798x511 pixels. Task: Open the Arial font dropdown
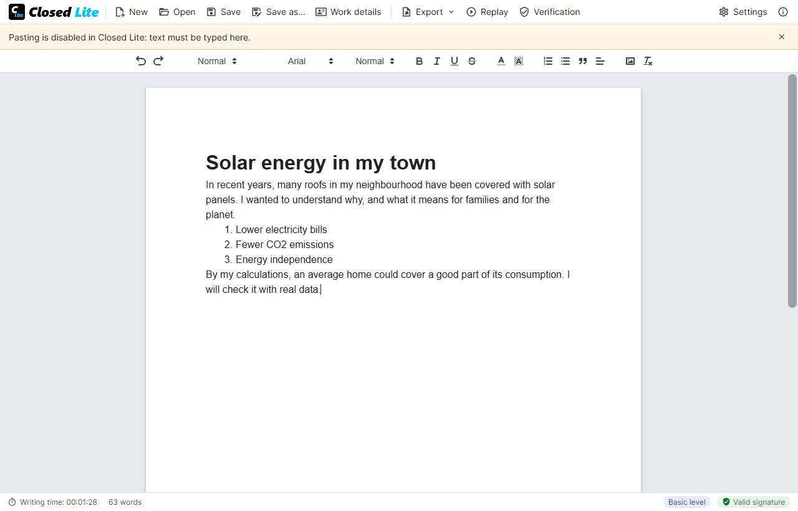[x=310, y=61]
